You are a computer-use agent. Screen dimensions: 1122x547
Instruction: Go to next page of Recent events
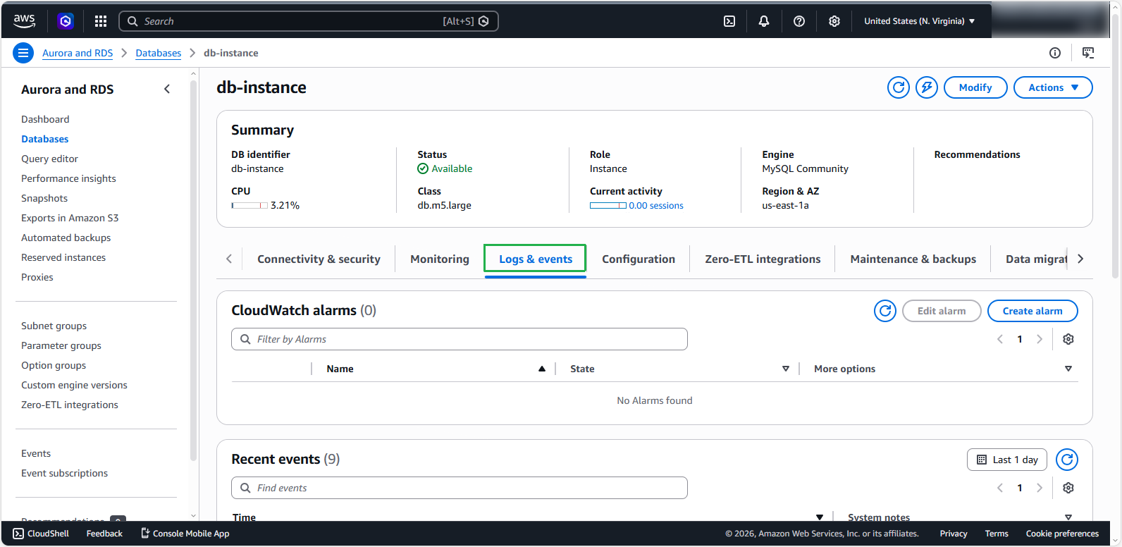(x=1040, y=488)
